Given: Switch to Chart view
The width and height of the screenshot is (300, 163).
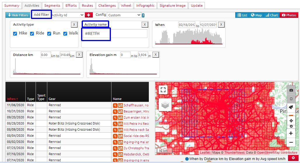Looking at the screenshot, I should [x=272, y=15].
